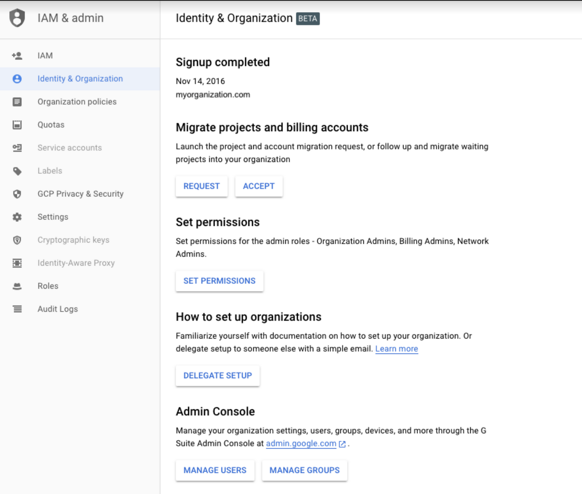Image resolution: width=582 pixels, height=494 pixels.
Task: Click the SET PERMISSIONS button
Action: [x=219, y=281]
